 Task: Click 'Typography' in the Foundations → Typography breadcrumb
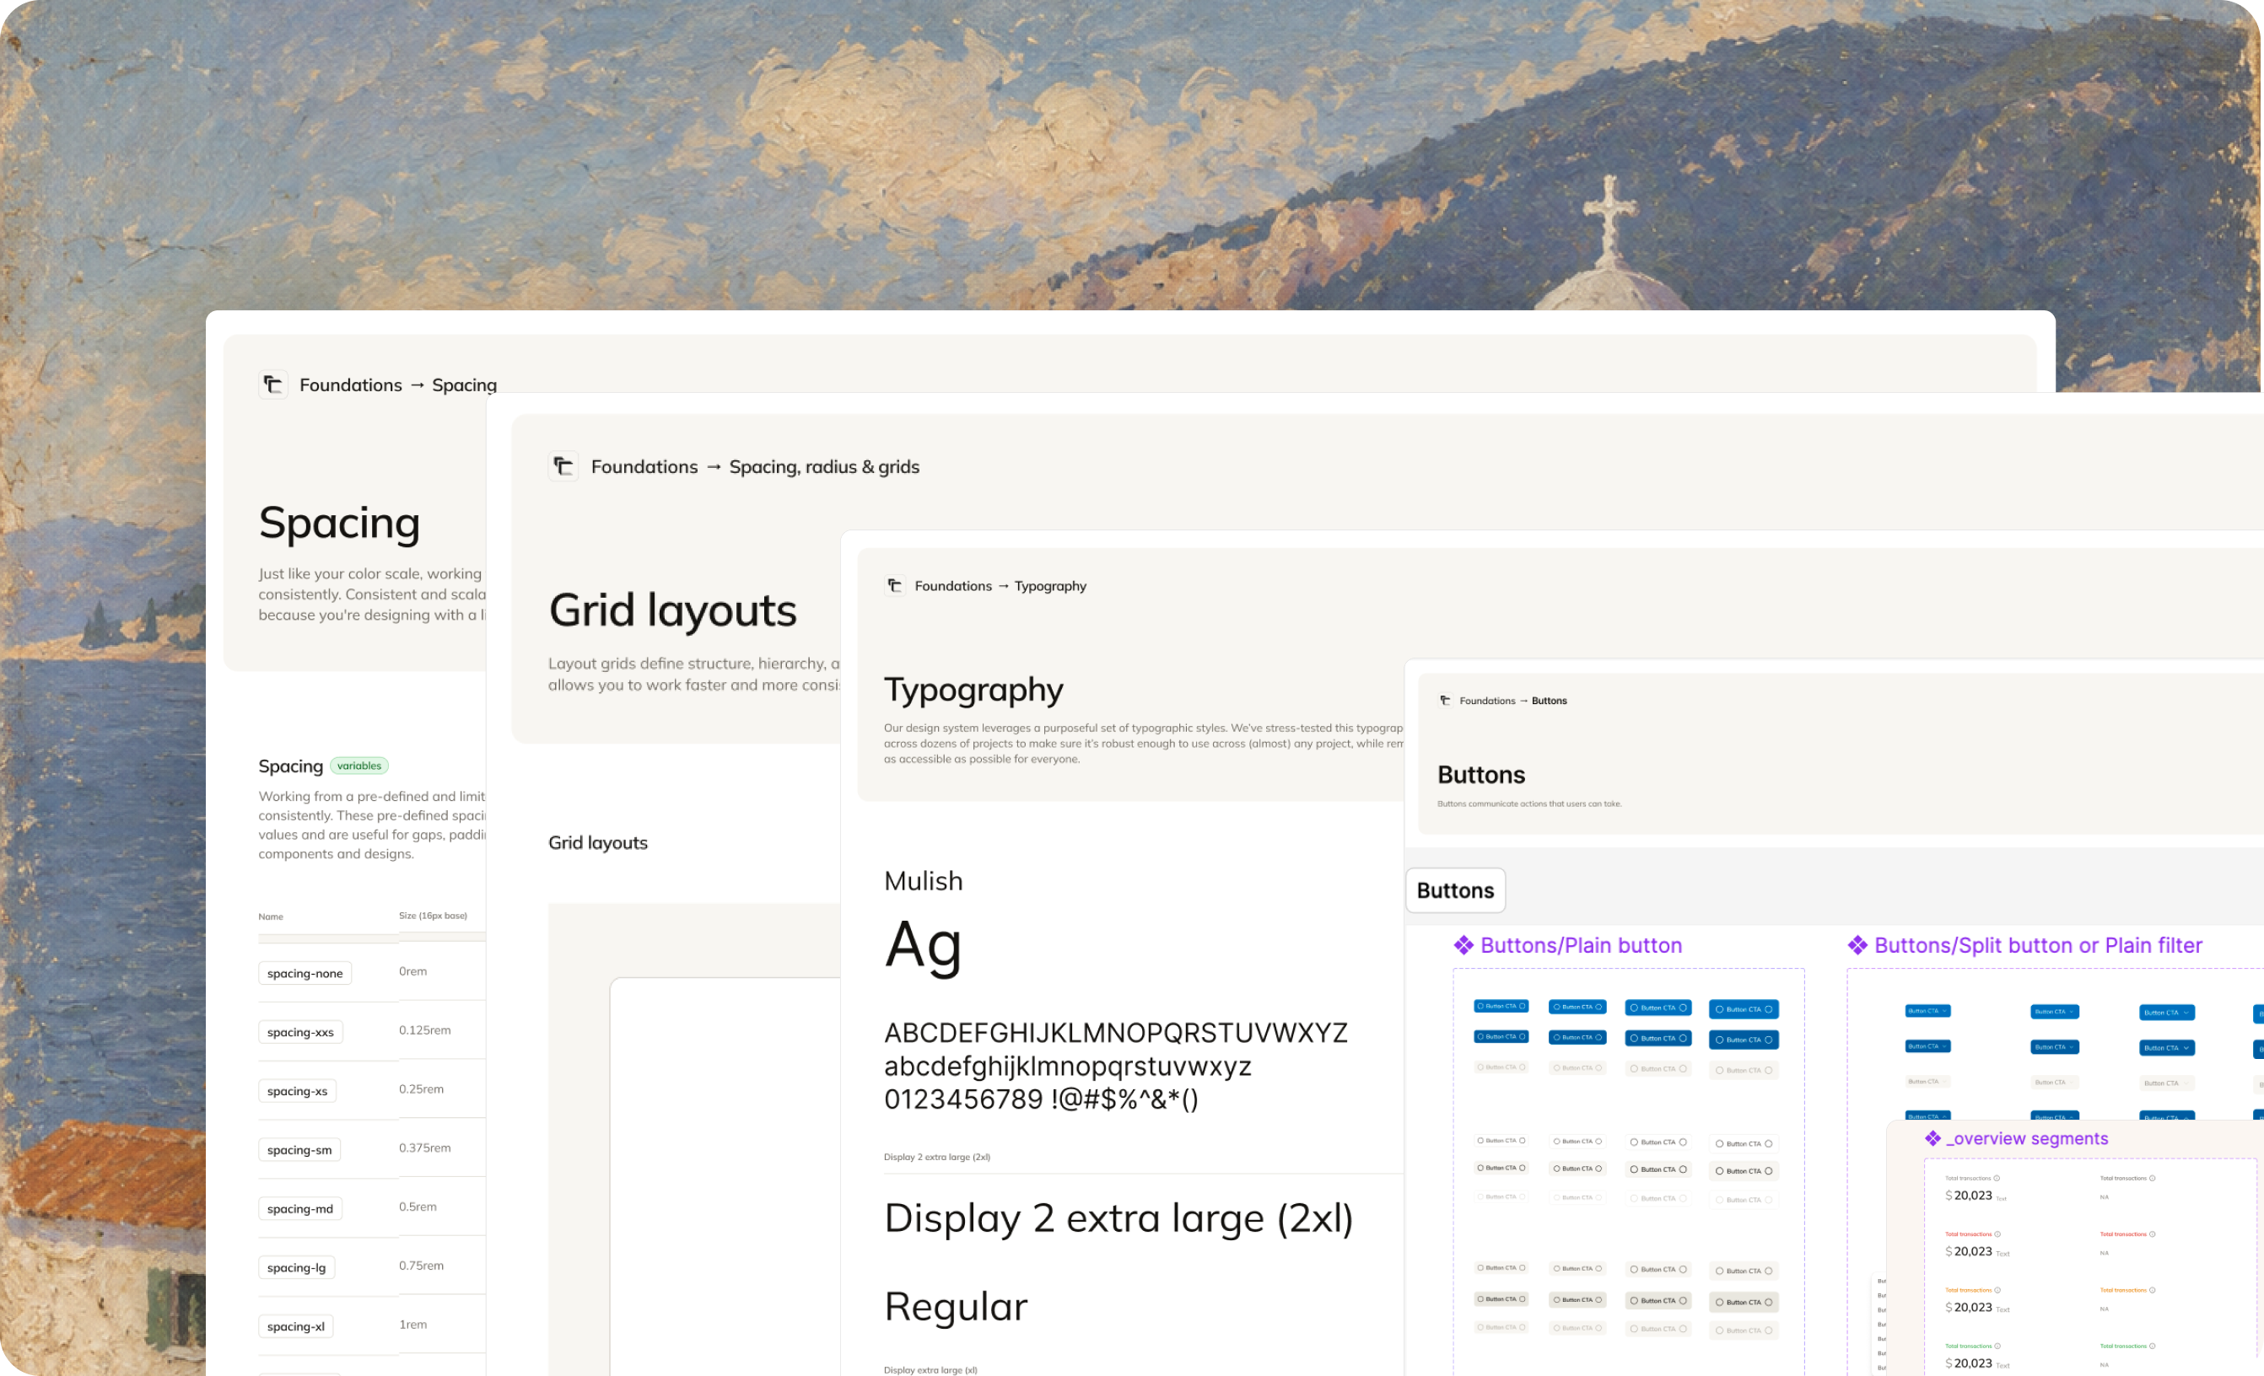coord(1050,586)
